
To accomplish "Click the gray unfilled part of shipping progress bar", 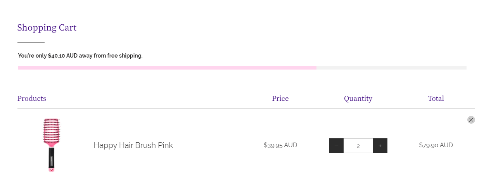I will click(x=391, y=68).
